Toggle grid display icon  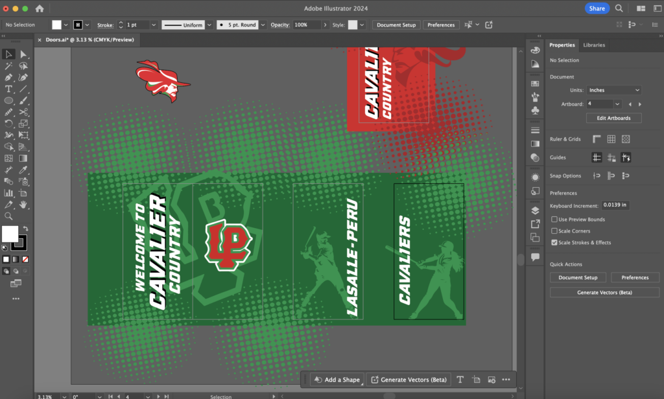point(611,139)
